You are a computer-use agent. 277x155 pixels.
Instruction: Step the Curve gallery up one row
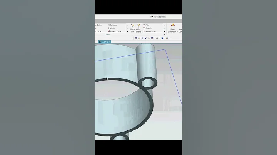128,25
